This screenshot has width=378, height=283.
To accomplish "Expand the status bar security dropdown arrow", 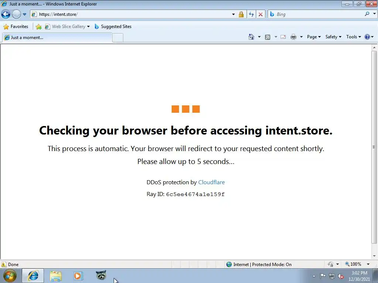I will pyautogui.click(x=337, y=264).
